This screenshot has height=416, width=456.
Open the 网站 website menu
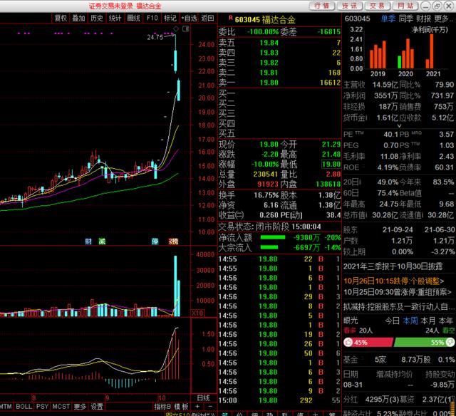click(405, 6)
